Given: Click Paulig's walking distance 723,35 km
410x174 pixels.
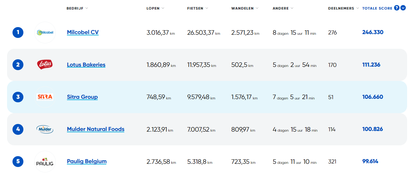Looking at the screenshot, I should click(243, 162).
